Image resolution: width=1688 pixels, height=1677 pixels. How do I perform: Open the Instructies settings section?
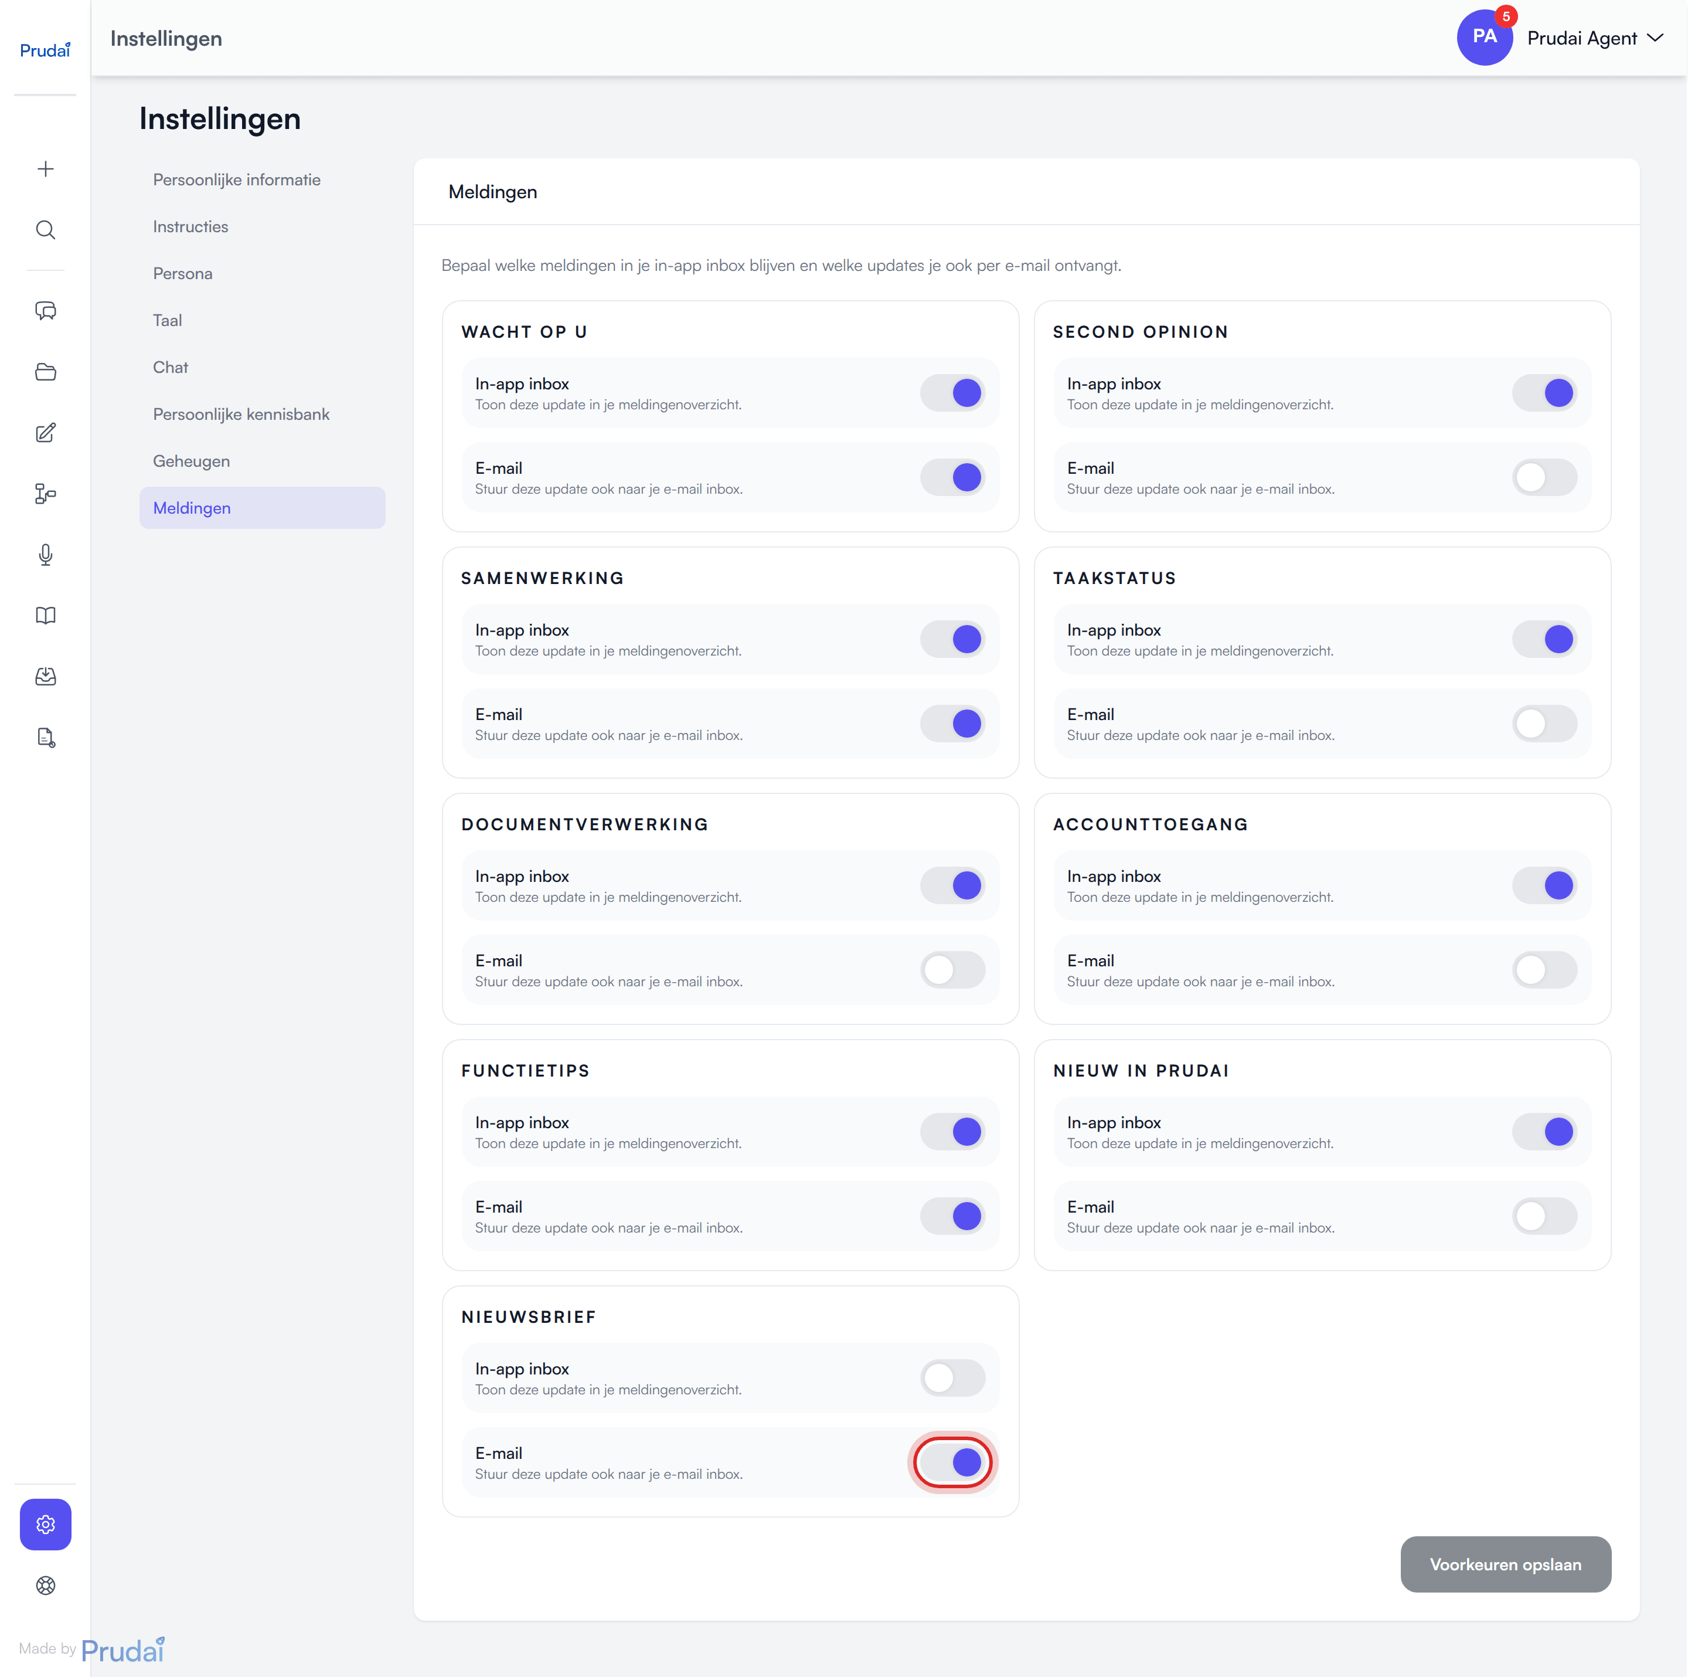point(262,226)
